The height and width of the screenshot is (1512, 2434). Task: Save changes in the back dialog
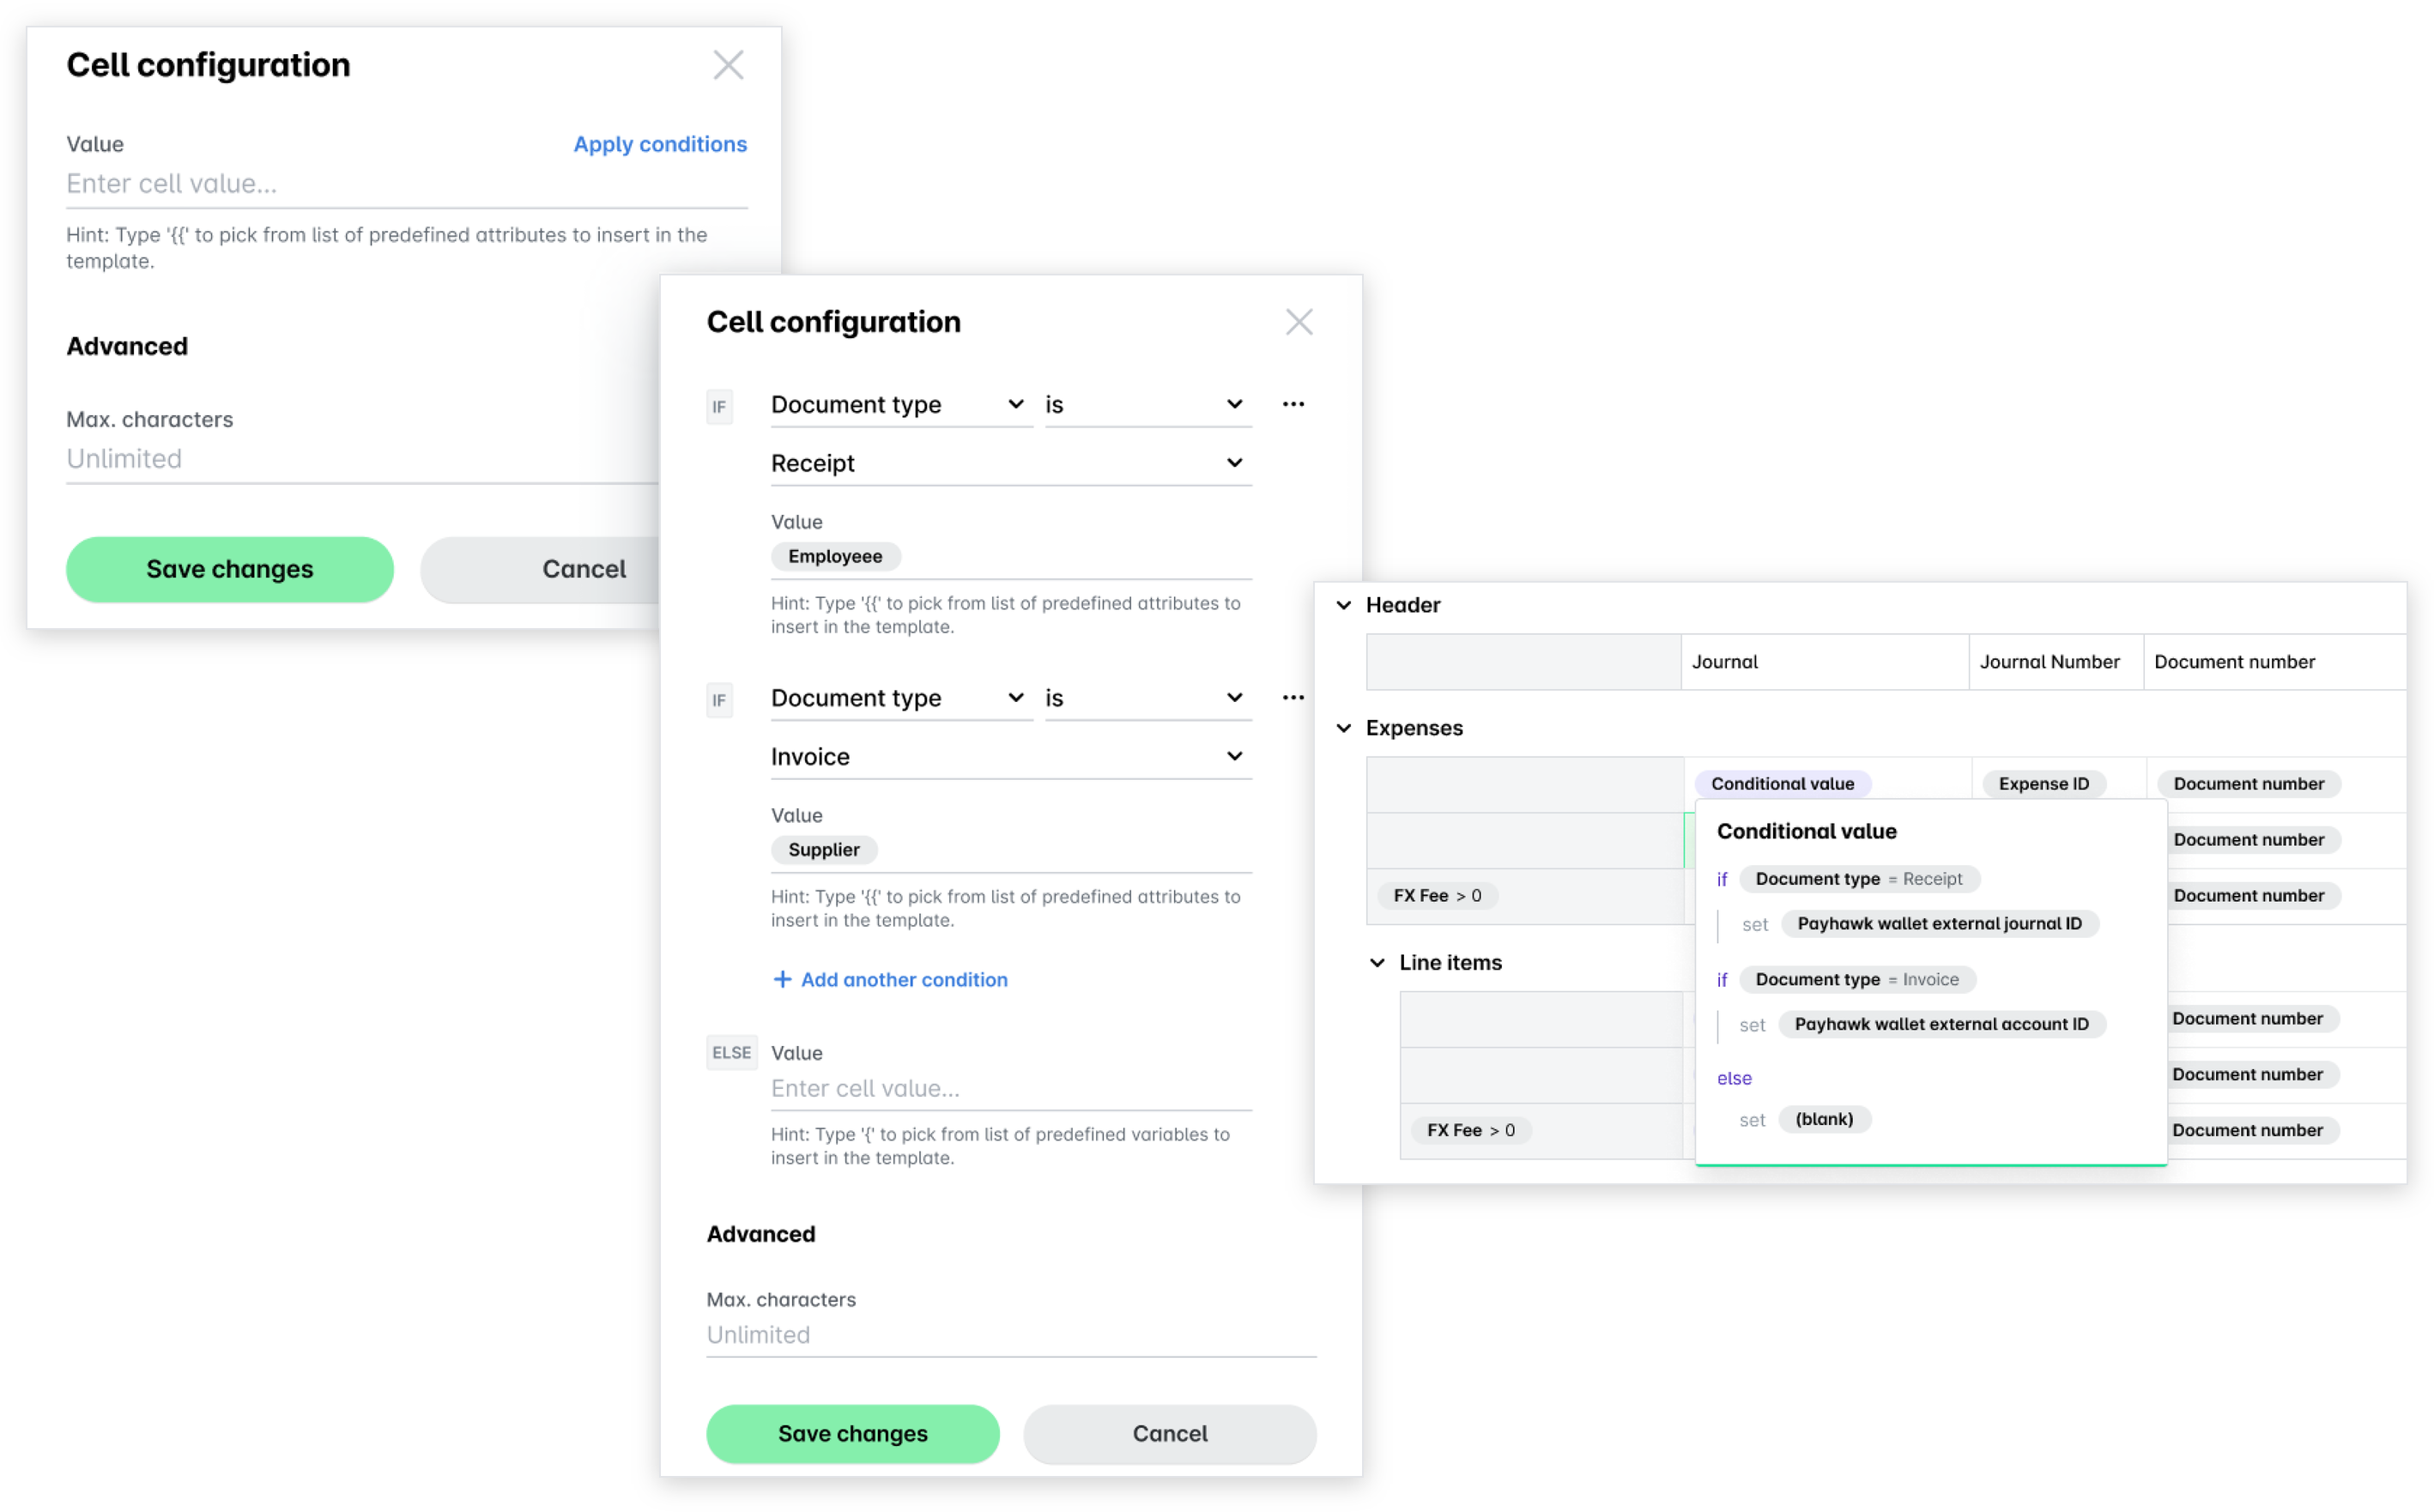[230, 569]
